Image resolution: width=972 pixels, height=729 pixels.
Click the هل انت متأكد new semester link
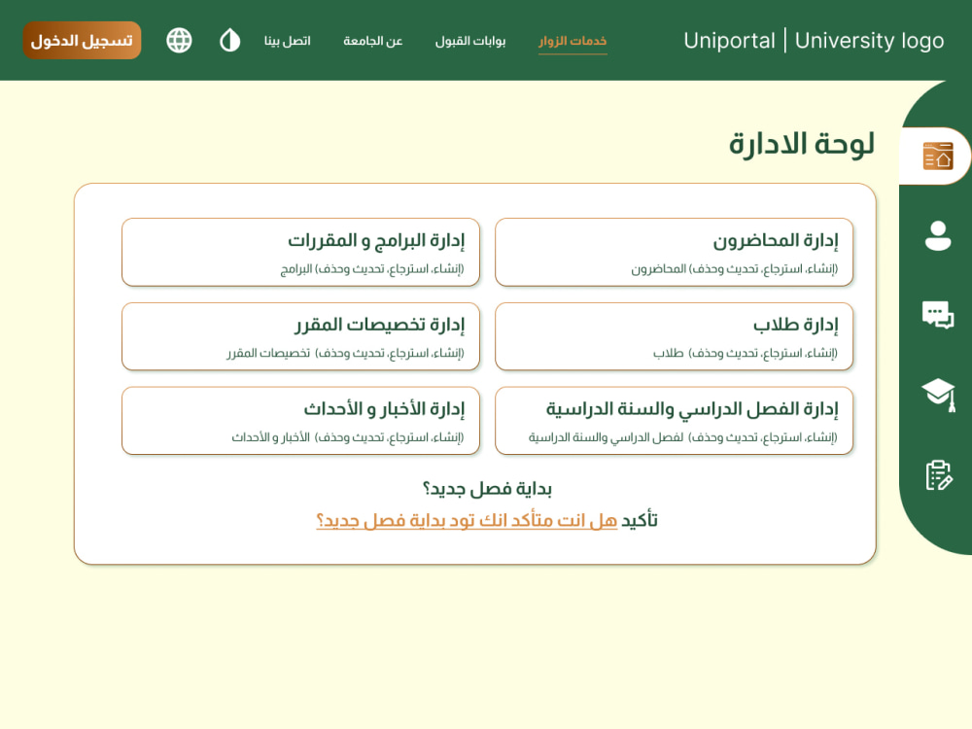(467, 520)
